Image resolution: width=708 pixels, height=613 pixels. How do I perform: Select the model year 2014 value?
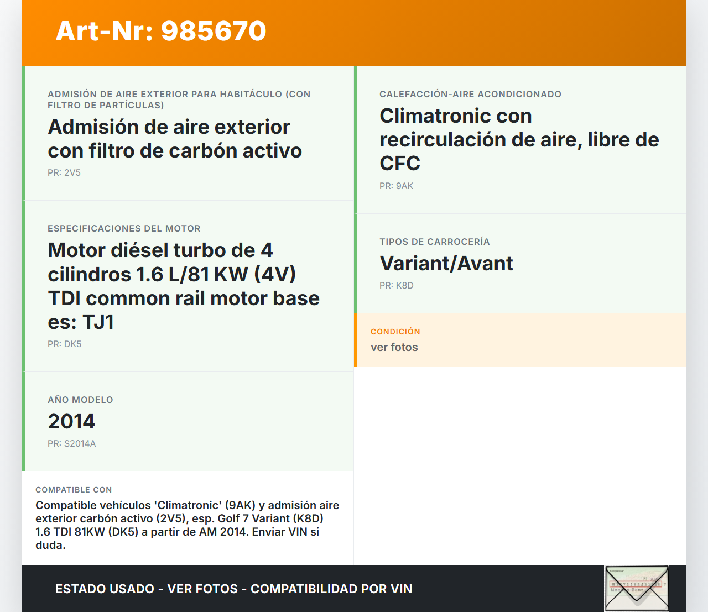71,421
